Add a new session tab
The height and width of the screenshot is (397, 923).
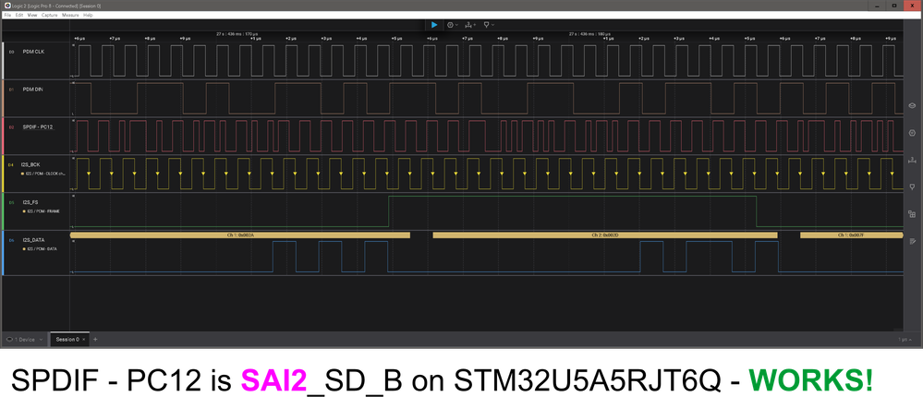coord(95,340)
